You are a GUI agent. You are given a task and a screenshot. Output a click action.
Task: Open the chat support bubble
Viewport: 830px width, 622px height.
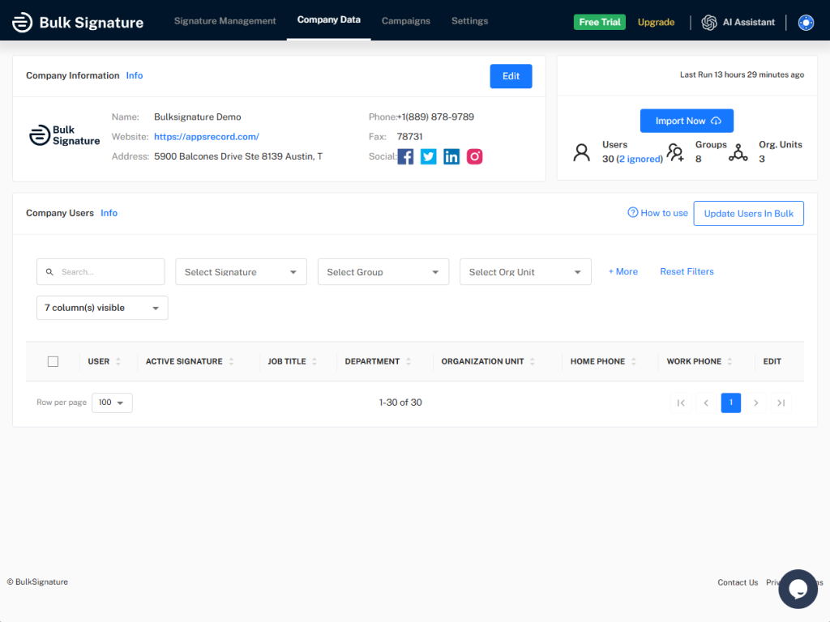[798, 589]
